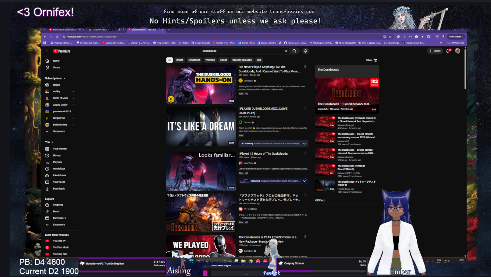This screenshot has width=491, height=277.
Task: Select the Live filter chip
Action: 259,60
